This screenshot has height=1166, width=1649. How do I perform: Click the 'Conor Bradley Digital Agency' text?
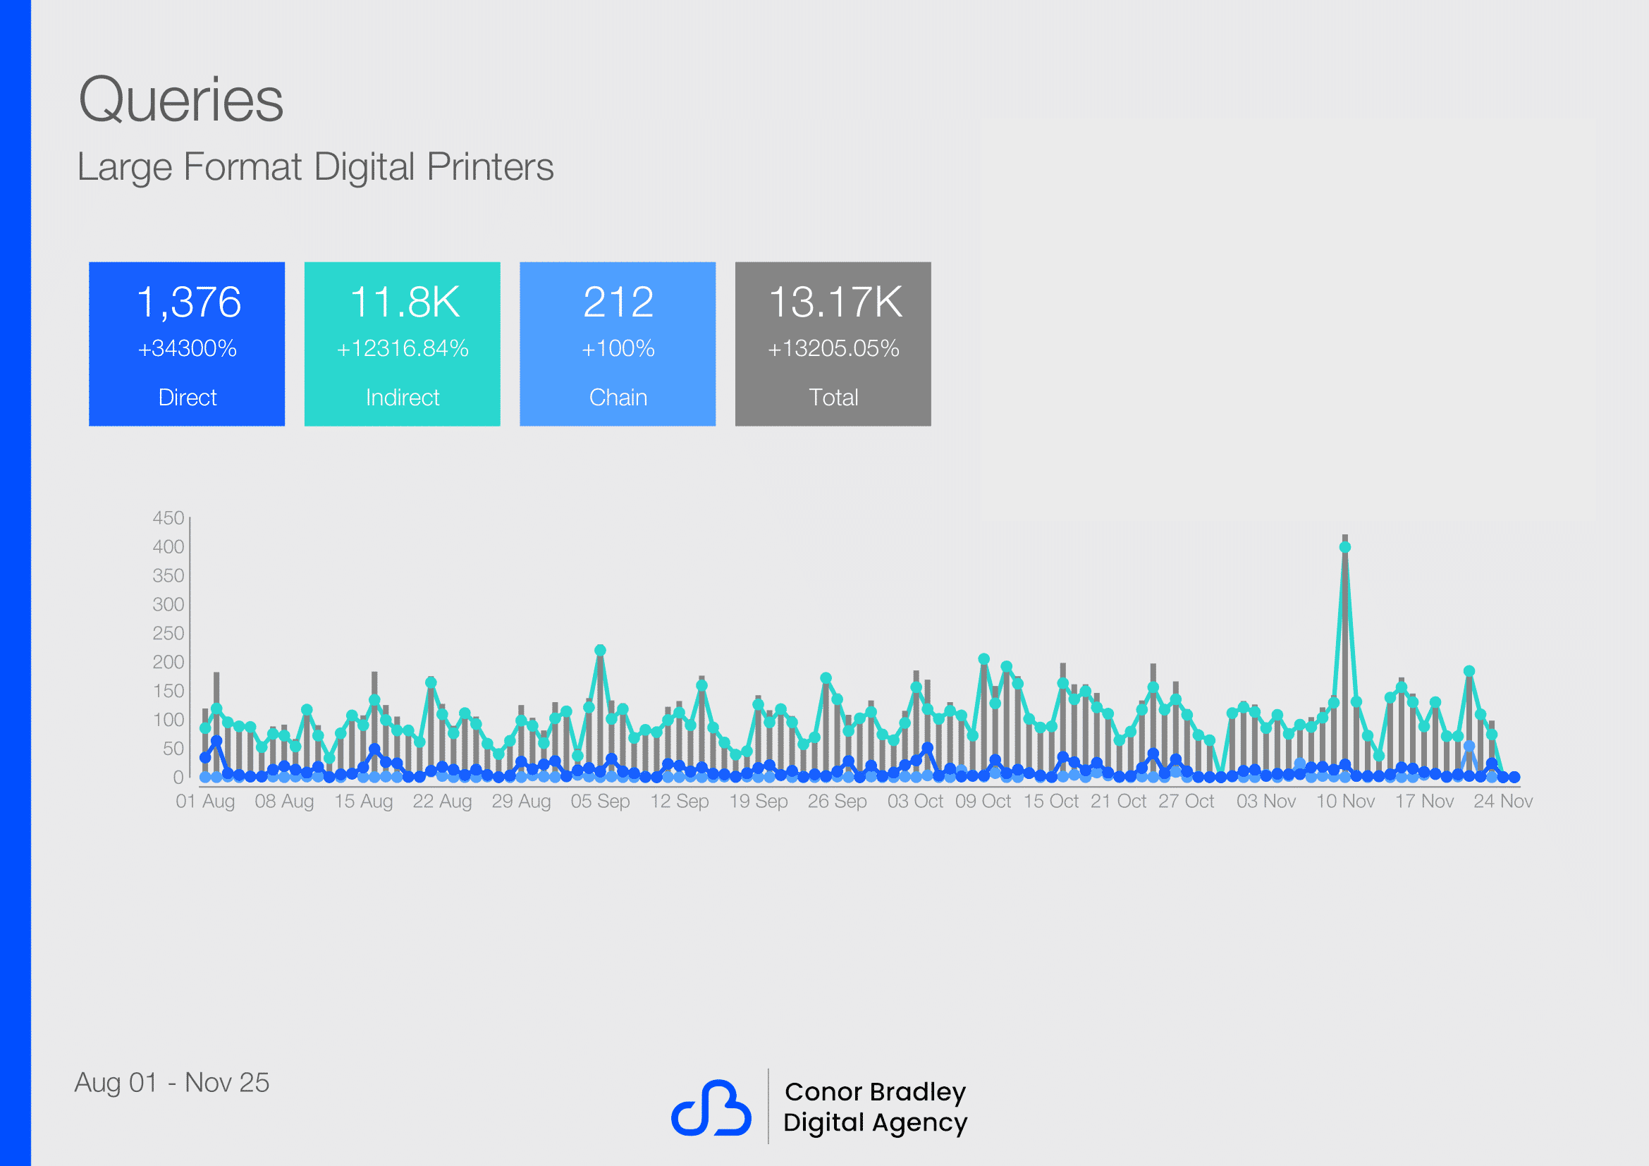click(876, 1107)
